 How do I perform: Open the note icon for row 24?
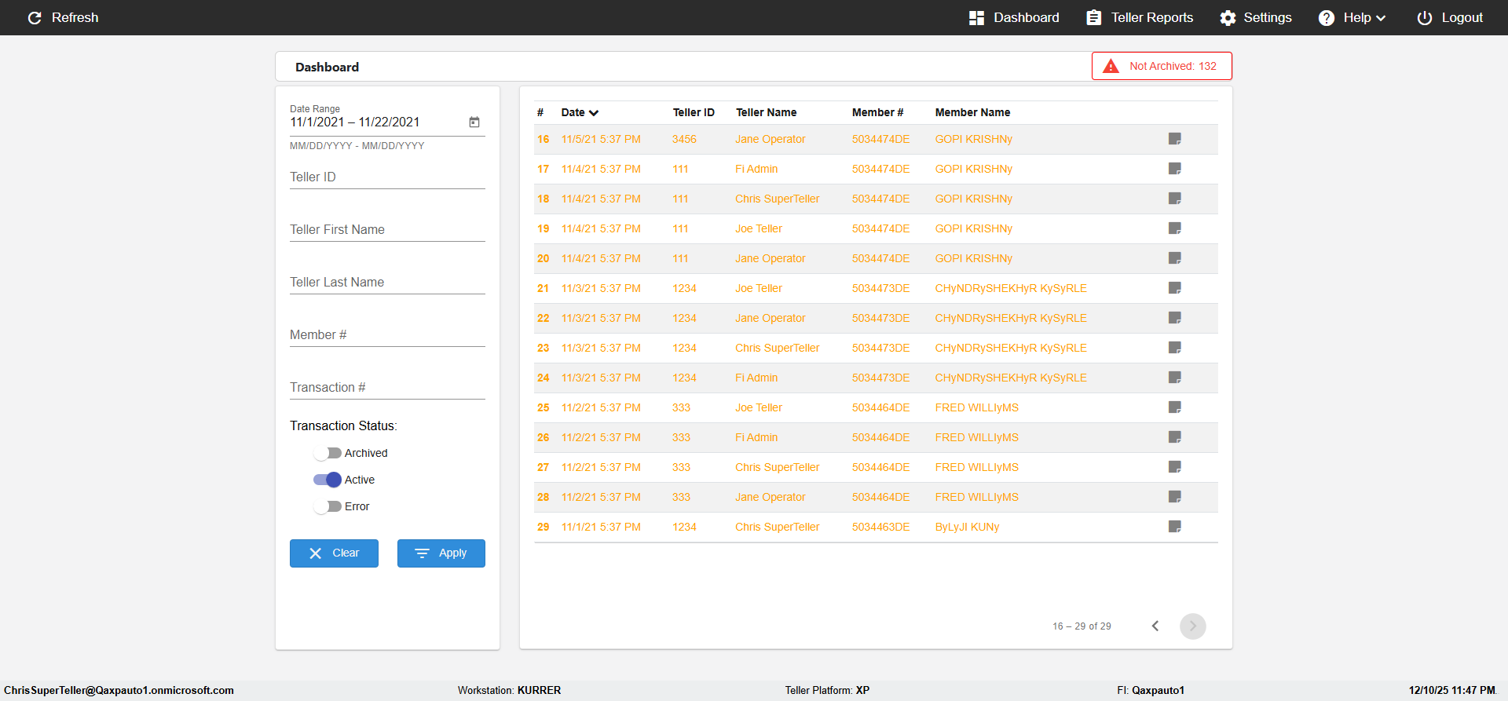(x=1175, y=378)
